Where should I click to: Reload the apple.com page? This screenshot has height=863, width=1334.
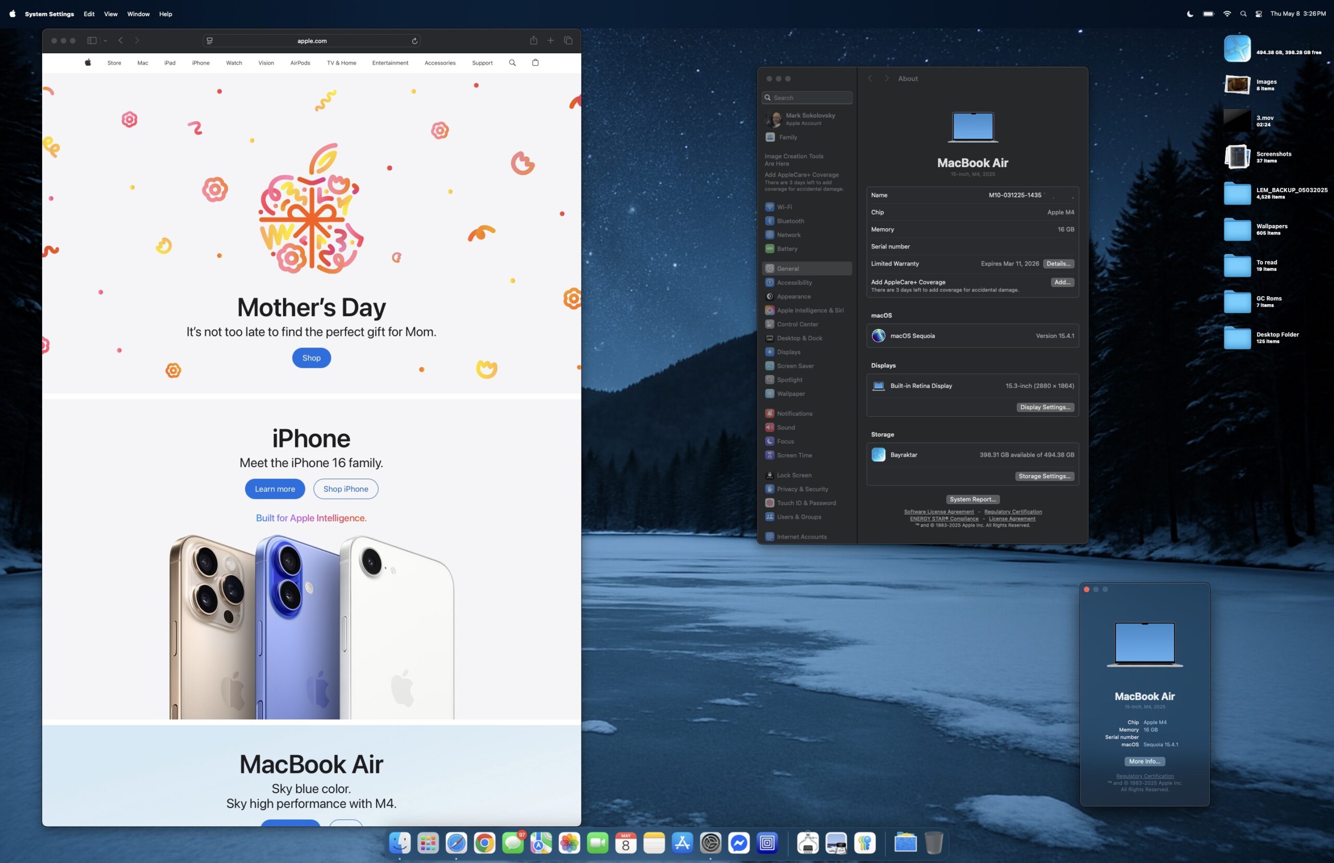tap(415, 41)
